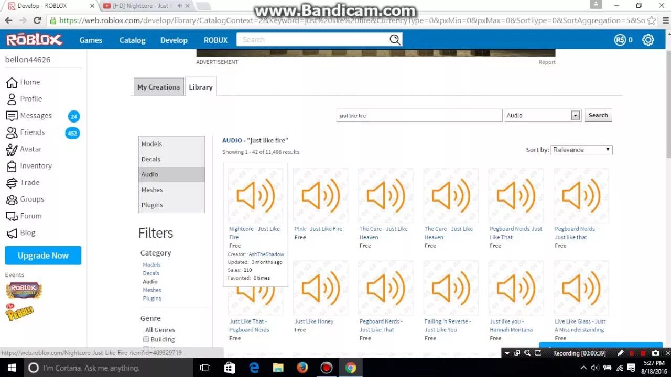
Task: Click the header Search input field
Action: 312,40
